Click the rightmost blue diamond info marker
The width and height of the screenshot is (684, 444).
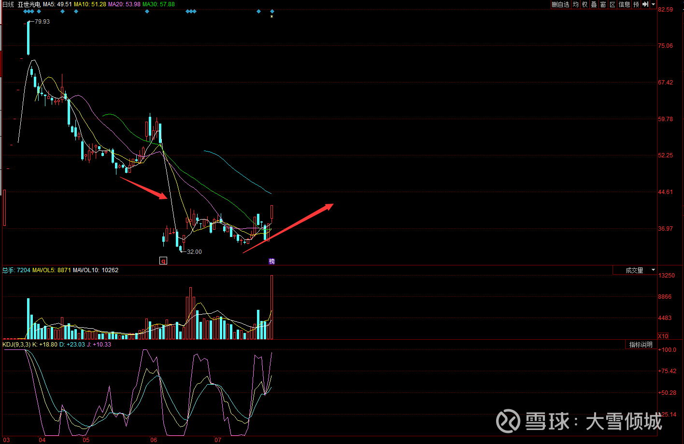click(x=272, y=11)
